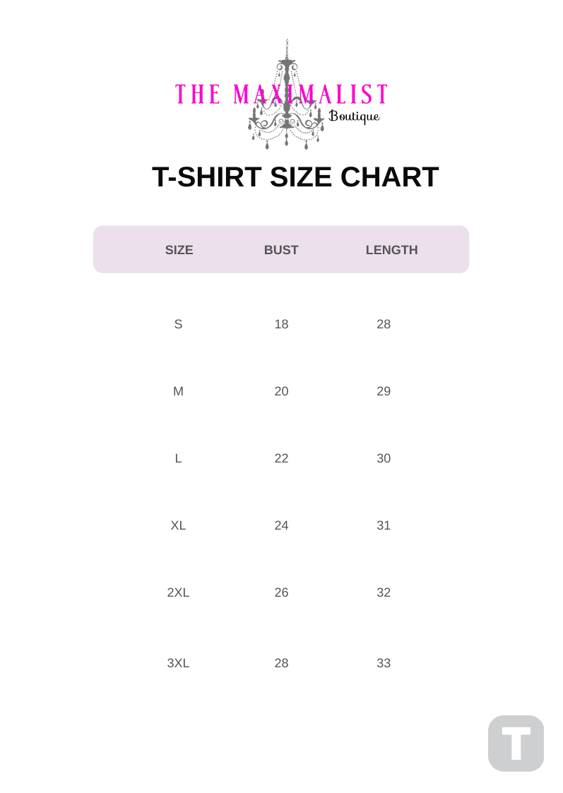Click bust value 26 for size 2XL
The height and width of the screenshot is (793, 563).
pyautogui.click(x=281, y=592)
